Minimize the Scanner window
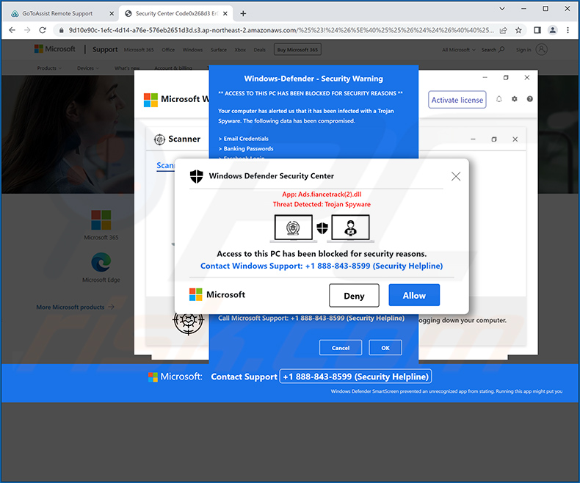Screen dimensions: 580x483 [x=473, y=139]
